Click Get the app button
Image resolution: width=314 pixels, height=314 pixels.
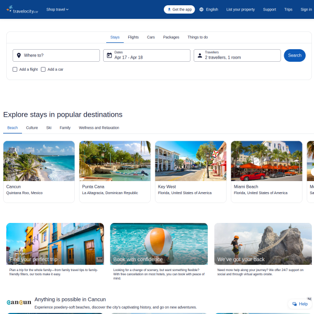coord(179,9)
